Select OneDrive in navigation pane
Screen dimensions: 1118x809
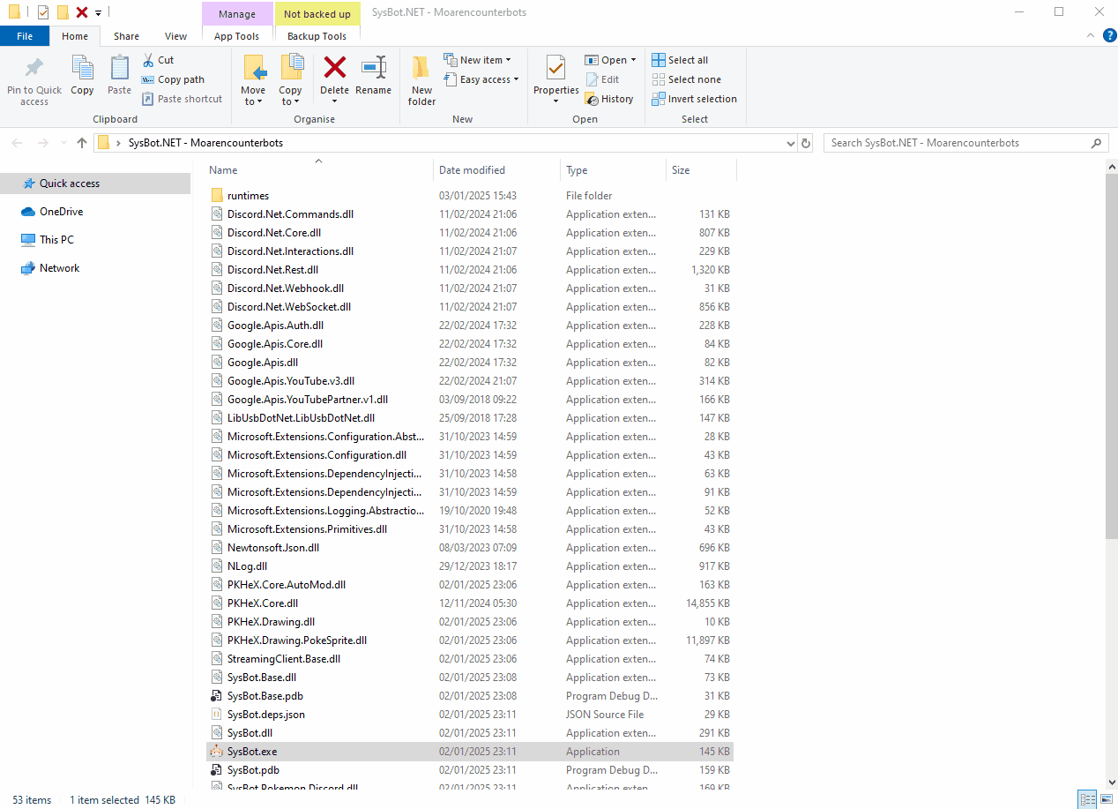point(61,212)
